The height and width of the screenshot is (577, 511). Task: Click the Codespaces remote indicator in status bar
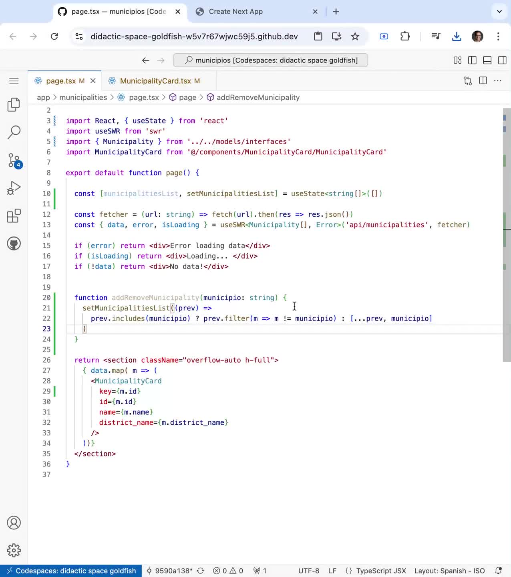[71, 571]
